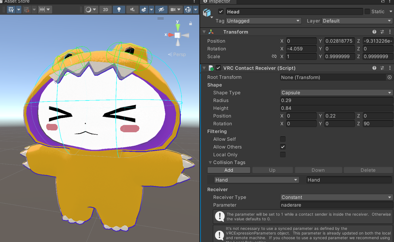The width and height of the screenshot is (394, 242).
Task: Open the Gizmos dropdown arrow in scene toolbar
Action: 196,10
